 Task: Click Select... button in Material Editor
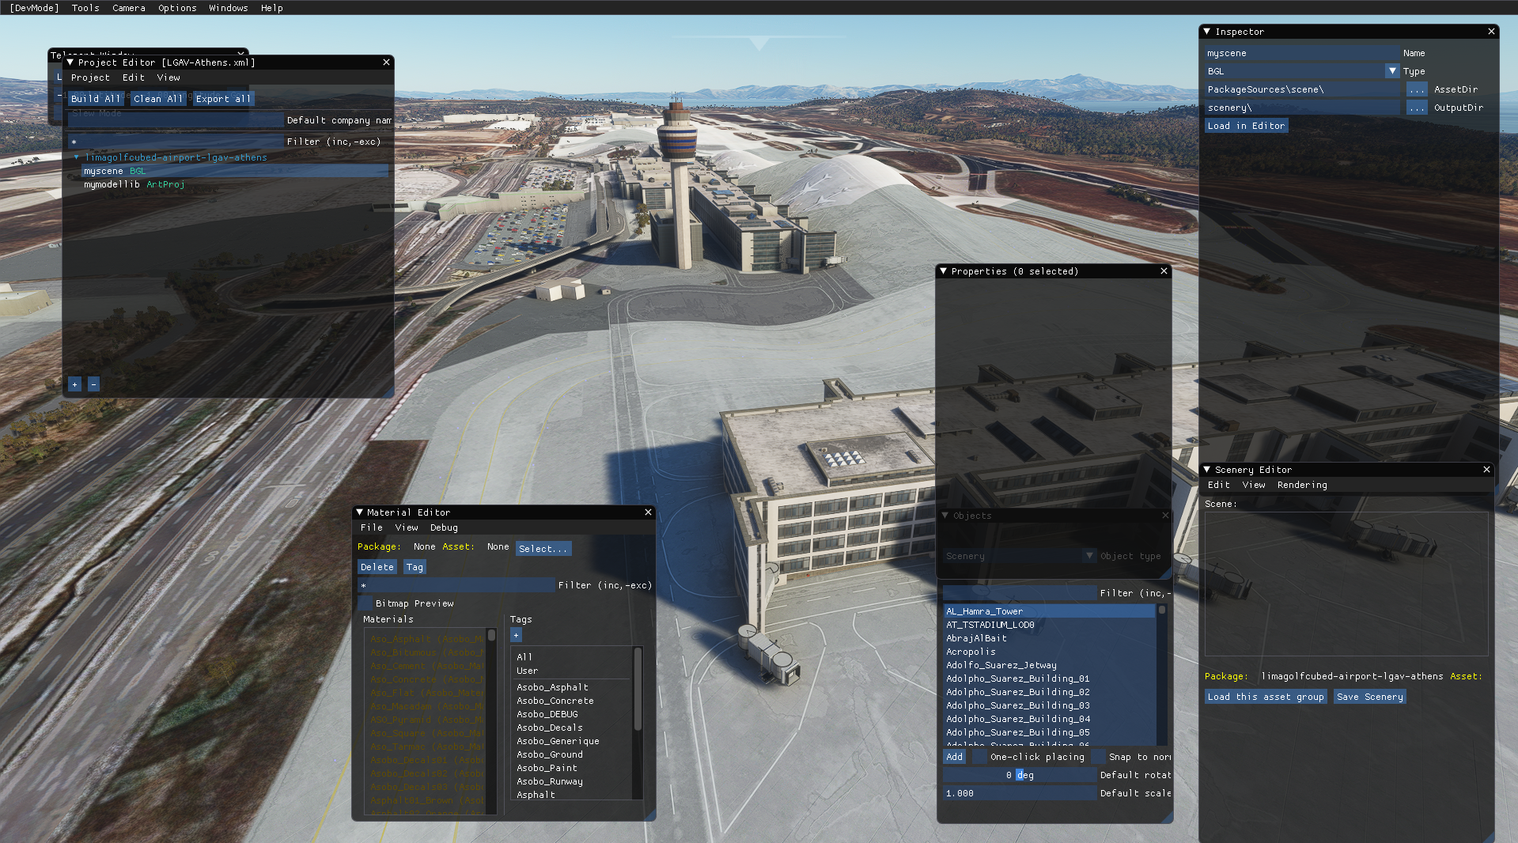543,549
